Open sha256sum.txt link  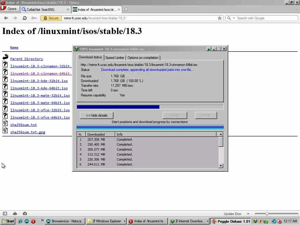pyautogui.click(x=23, y=125)
